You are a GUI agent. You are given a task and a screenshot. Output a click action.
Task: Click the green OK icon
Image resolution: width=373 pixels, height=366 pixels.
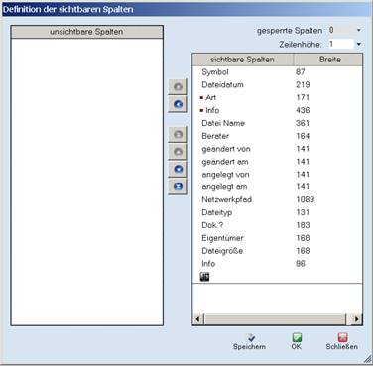tap(297, 337)
